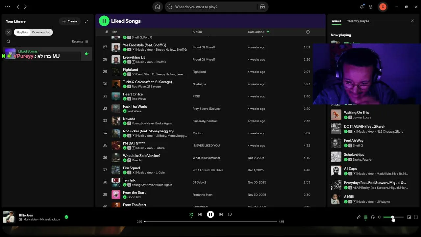Enter full screen mode
The width and height of the screenshot is (421, 237).
(x=416, y=217)
